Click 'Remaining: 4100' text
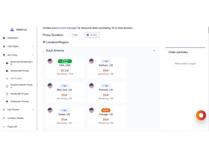209x157 pixels. [x=65, y=74]
